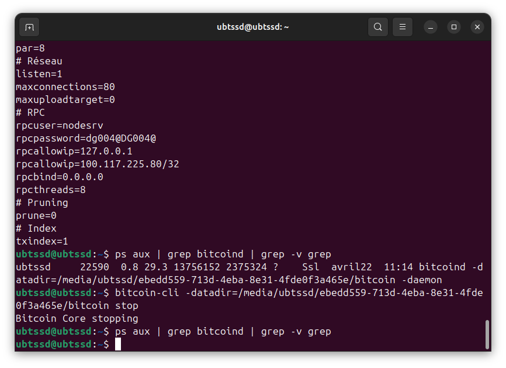Open a new terminal tab
Image resolution: width=506 pixels, height=368 pixels.
[29, 27]
